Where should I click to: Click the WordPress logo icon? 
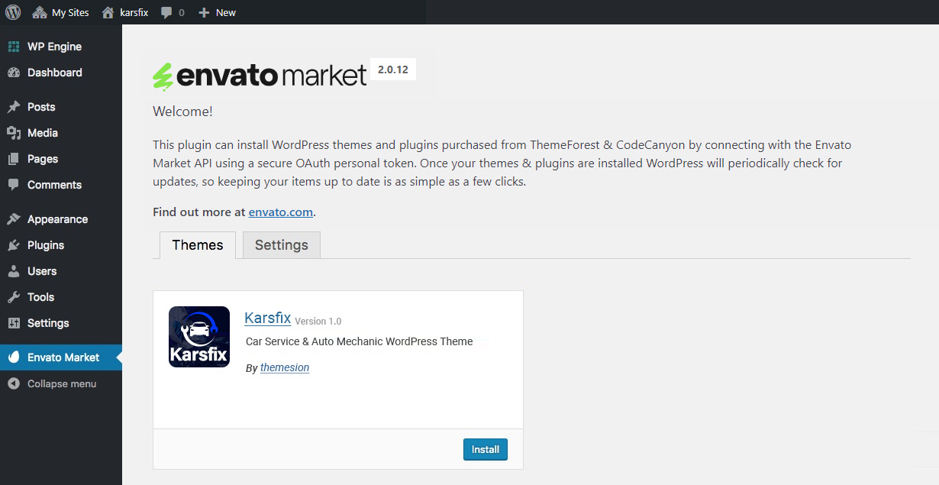point(13,12)
